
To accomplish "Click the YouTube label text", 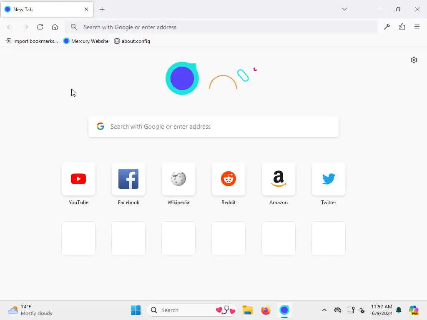I will [78, 202].
